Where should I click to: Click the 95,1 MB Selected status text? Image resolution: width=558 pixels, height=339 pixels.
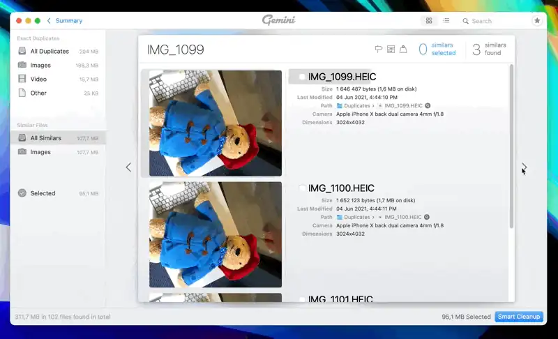pos(466,317)
